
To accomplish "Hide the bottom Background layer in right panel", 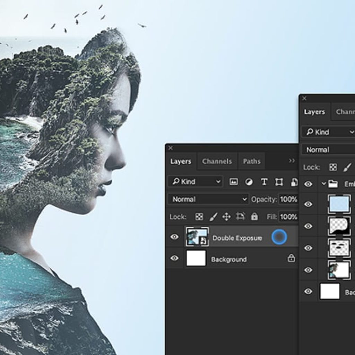I will click(x=308, y=291).
